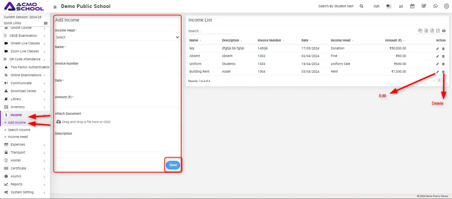Click the attach document drop area
The width and height of the screenshot is (452, 199).
86,122
